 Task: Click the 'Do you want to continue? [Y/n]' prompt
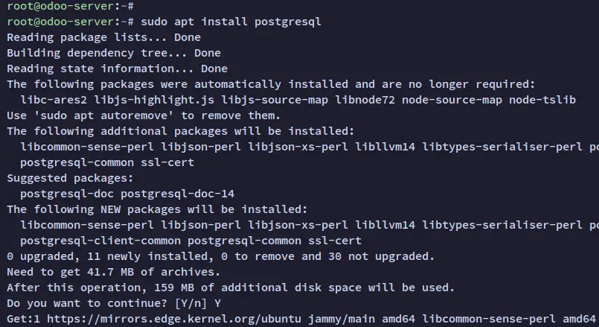106,303
